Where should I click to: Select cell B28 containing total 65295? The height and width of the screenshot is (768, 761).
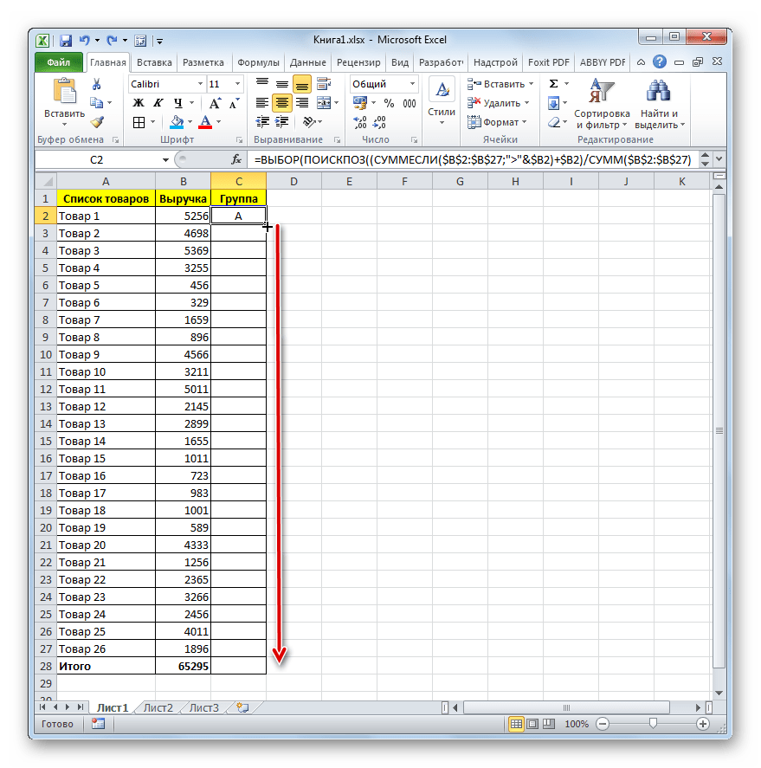[183, 667]
